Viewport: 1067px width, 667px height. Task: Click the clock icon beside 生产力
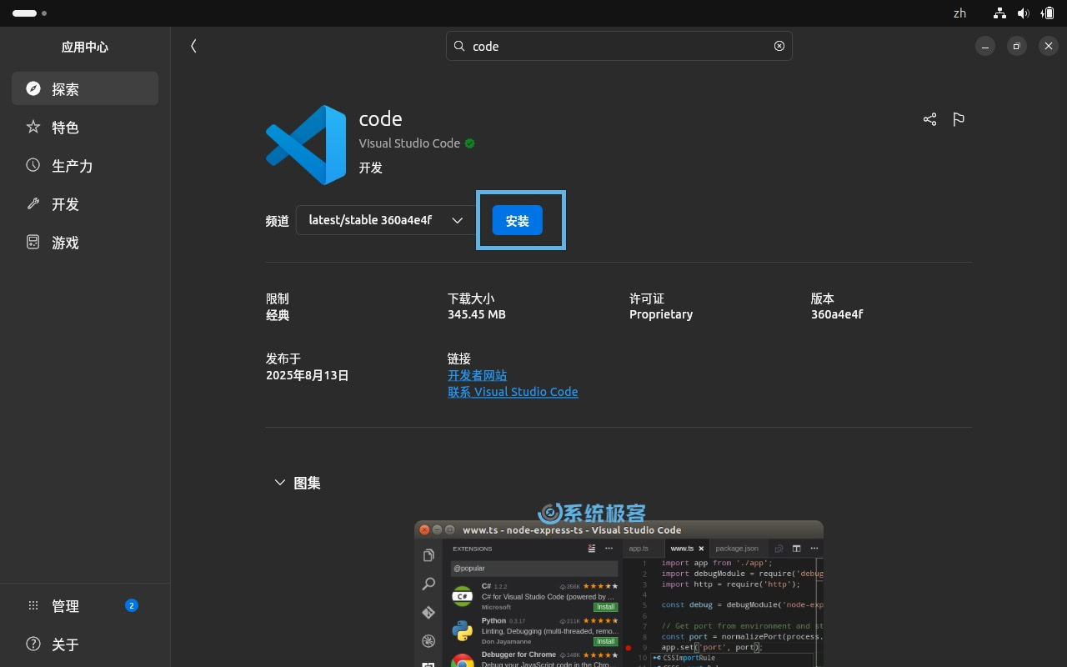pyautogui.click(x=33, y=165)
